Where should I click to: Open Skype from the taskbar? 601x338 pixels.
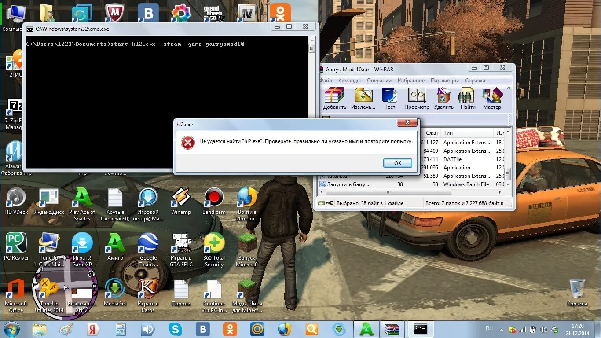[175, 329]
